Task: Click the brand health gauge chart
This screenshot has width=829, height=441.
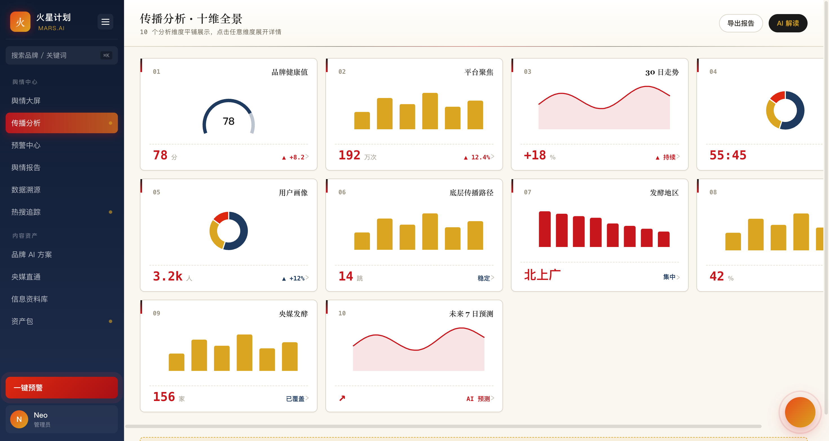Action: coord(228,116)
